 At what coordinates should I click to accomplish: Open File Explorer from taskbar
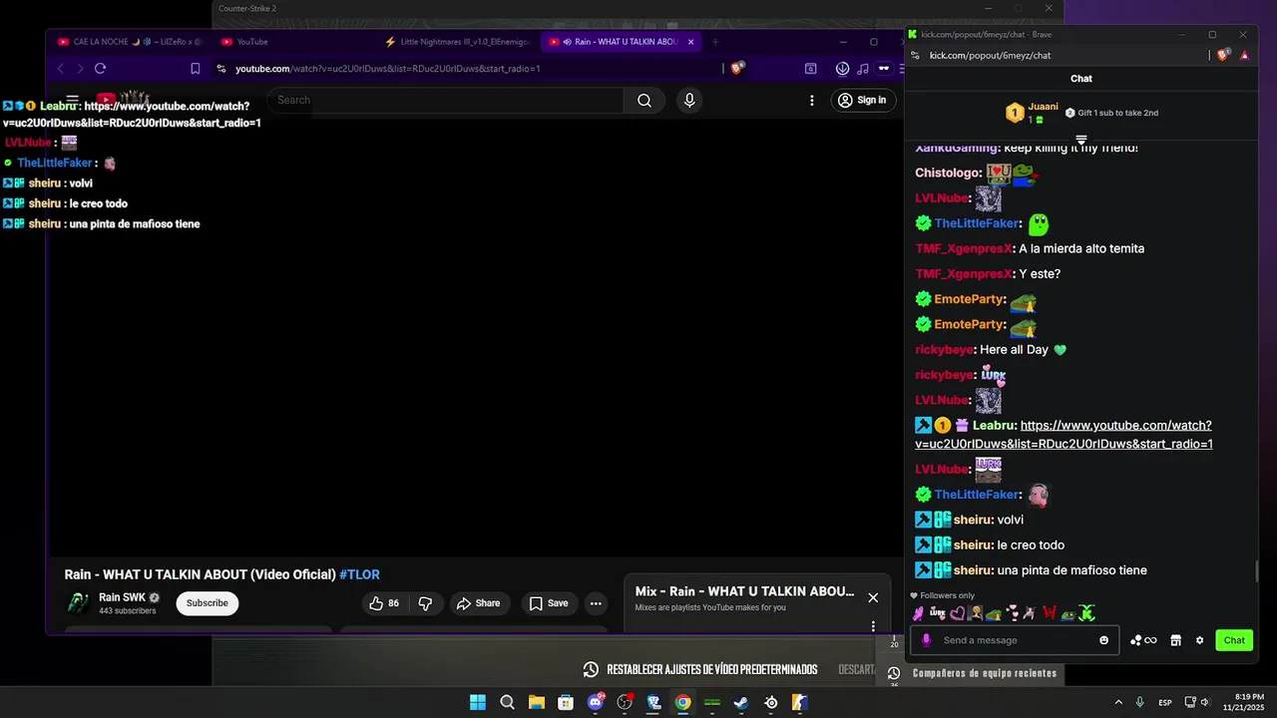tap(536, 702)
